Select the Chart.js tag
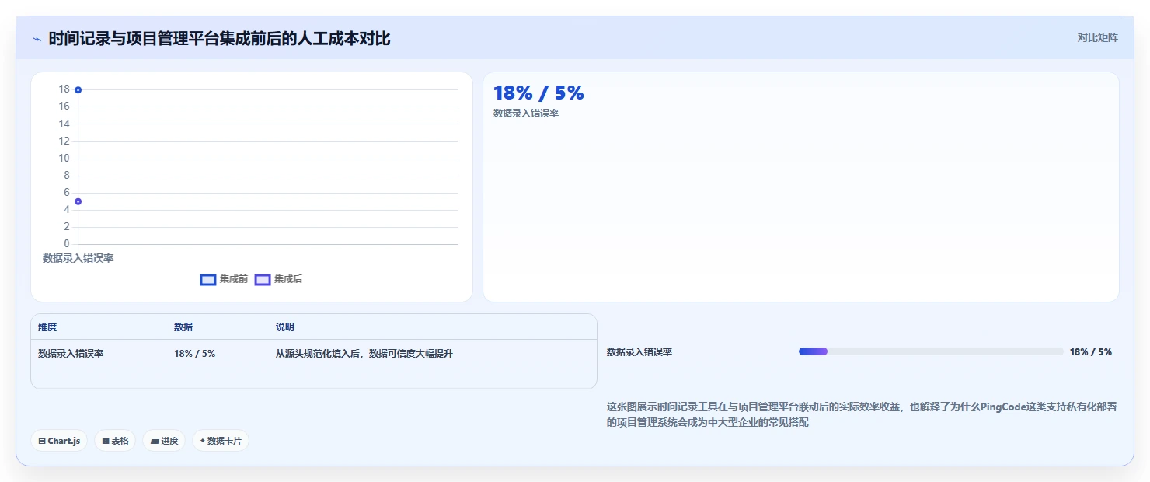Image resolution: width=1150 pixels, height=482 pixels. [60, 441]
